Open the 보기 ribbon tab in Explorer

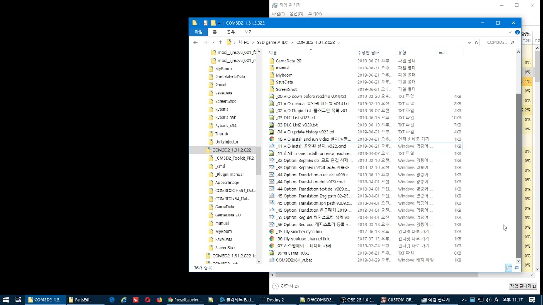click(x=249, y=32)
